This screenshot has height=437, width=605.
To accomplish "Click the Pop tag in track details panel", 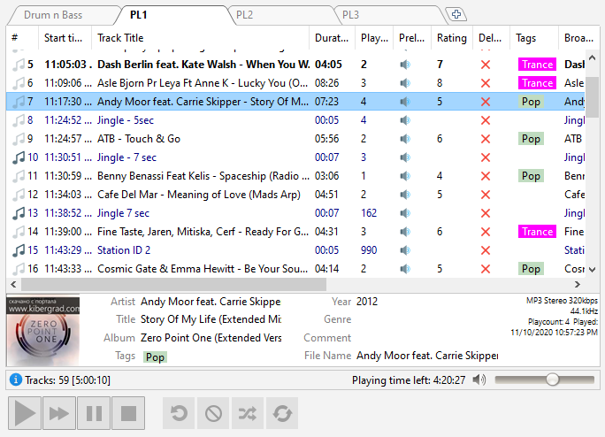I will click(x=155, y=357).
